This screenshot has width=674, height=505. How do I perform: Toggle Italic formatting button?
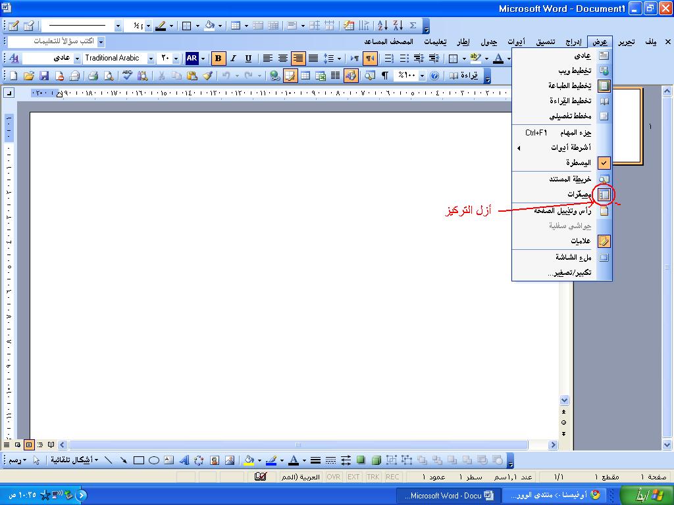click(x=233, y=59)
